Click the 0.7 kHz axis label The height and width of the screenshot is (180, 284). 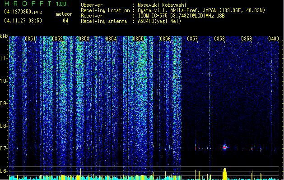pyautogui.click(x=4, y=148)
